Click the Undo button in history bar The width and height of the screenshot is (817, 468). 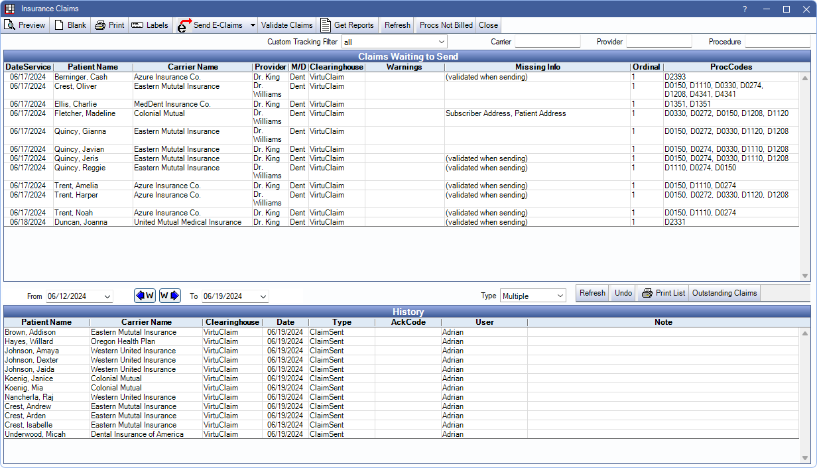[623, 293]
